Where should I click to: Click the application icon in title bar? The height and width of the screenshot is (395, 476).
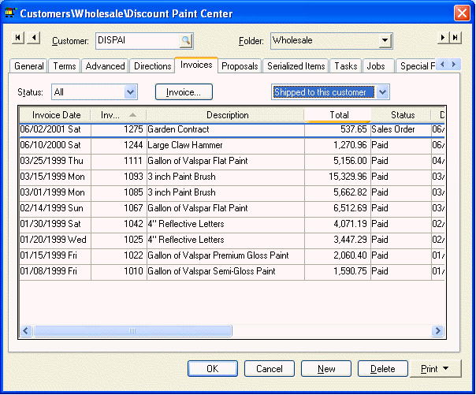click(10, 13)
